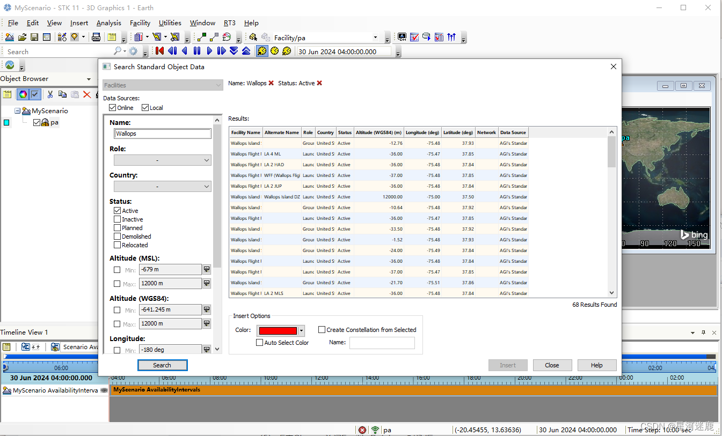Viewport: 722px width, 436px height.
Task: Open the RT3 menu
Action: [230, 23]
